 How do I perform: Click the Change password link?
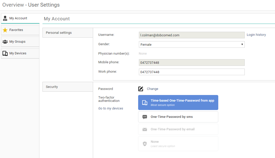pyautogui.click(x=152, y=89)
